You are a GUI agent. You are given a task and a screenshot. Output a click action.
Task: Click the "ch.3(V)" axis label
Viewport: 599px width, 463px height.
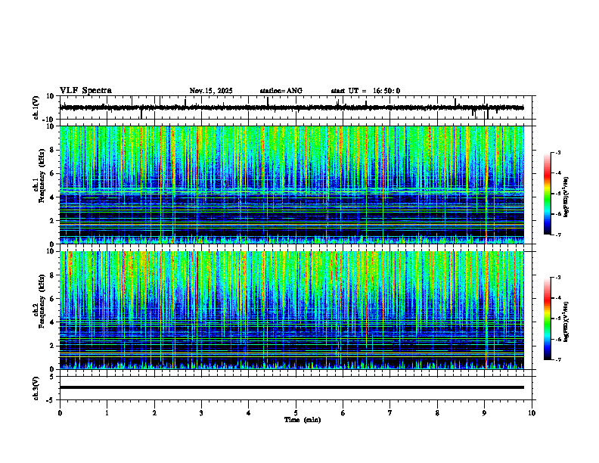(x=36, y=388)
